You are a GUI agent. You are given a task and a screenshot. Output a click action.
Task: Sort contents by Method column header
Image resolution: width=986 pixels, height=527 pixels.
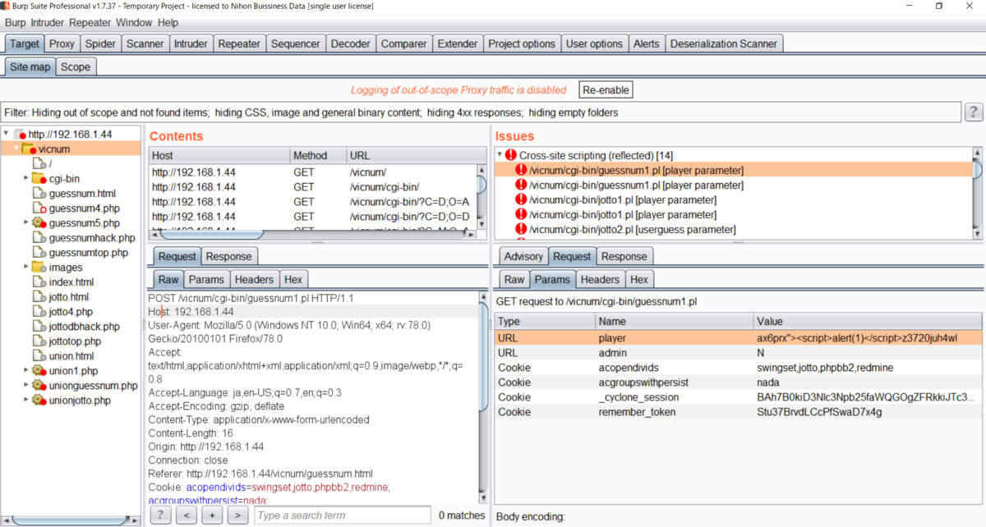point(318,155)
